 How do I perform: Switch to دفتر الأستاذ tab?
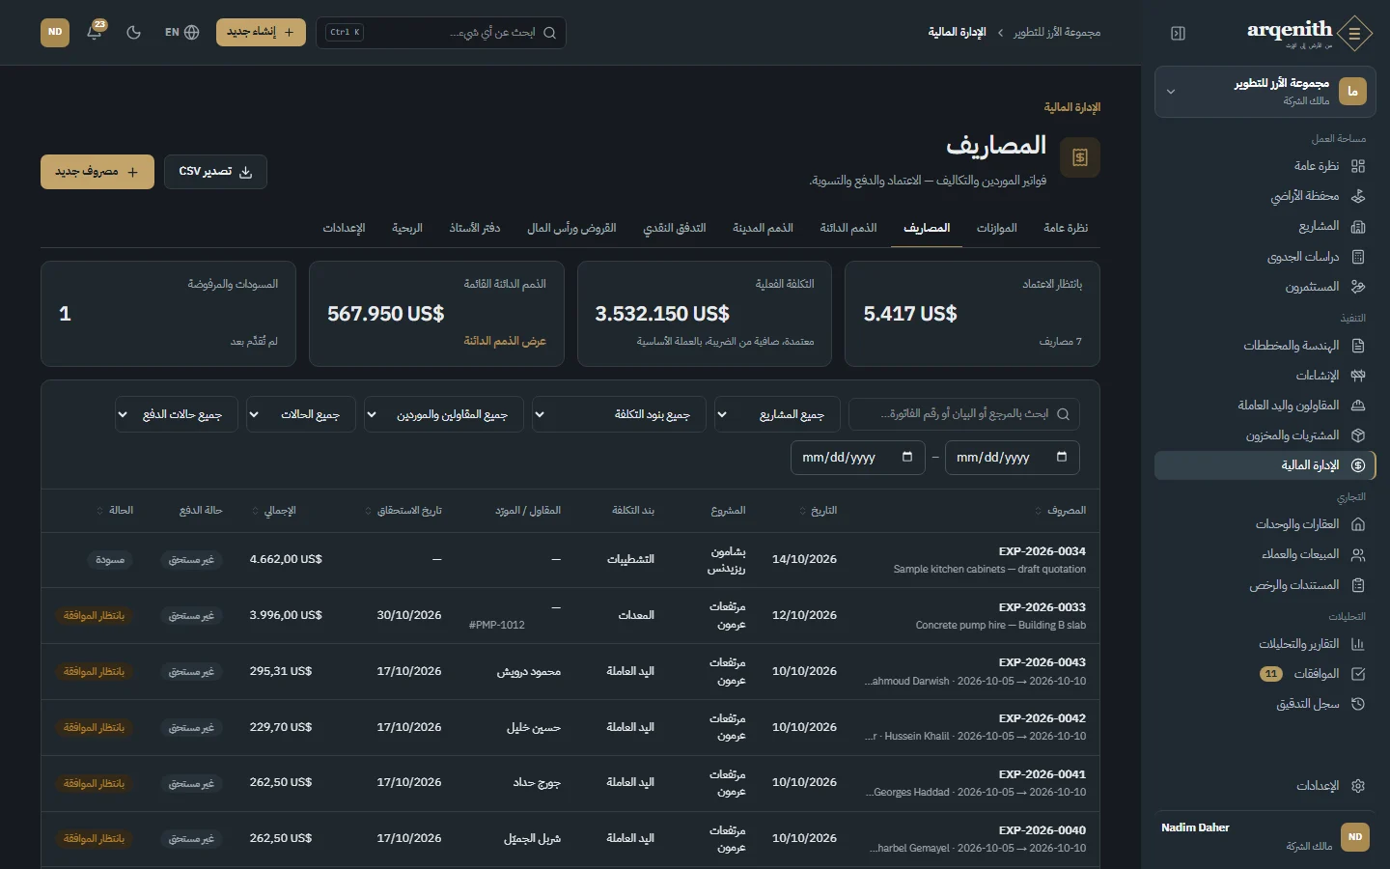point(475,228)
